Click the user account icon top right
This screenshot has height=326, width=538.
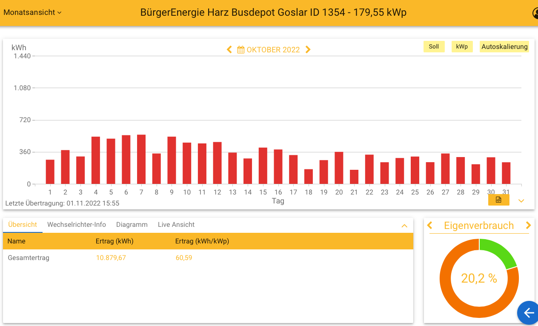(535, 13)
